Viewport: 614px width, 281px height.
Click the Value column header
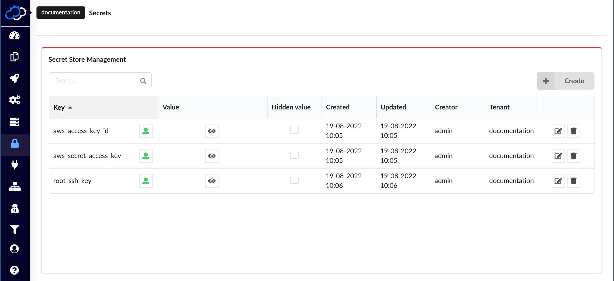pyautogui.click(x=213, y=108)
